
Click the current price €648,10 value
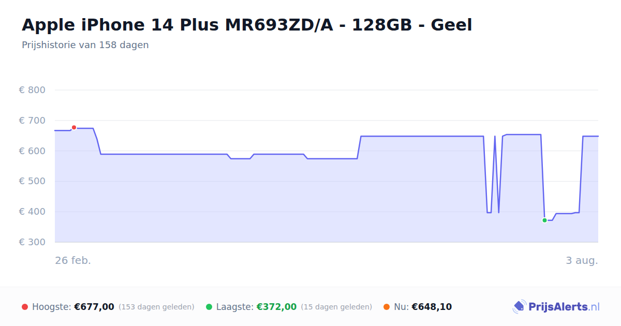(x=432, y=307)
